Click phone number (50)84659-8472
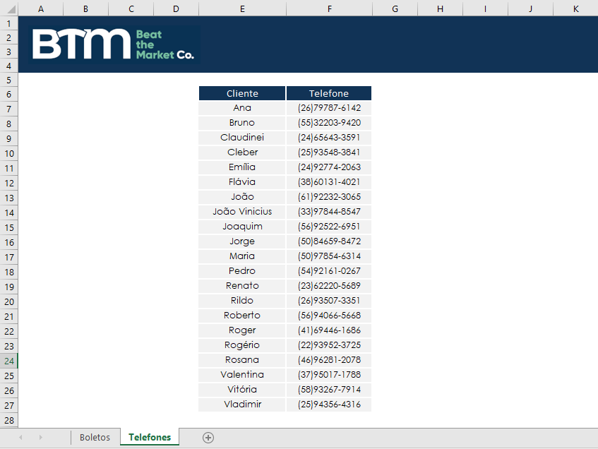Screen dimensions: 598x449 point(329,241)
